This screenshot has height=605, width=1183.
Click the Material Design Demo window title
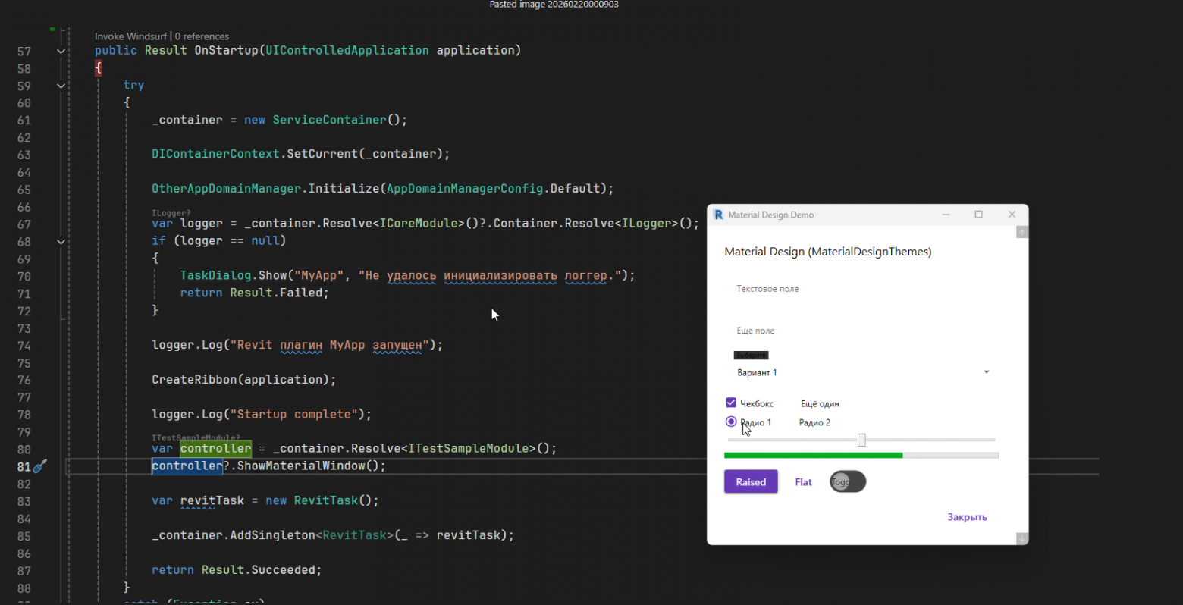pos(770,215)
